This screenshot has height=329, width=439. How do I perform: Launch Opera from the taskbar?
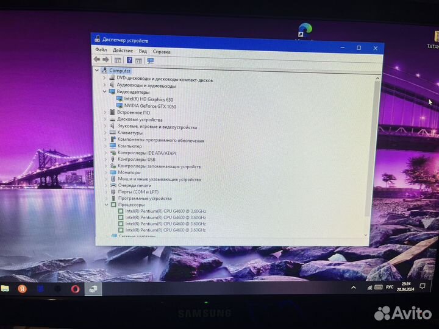(76, 289)
